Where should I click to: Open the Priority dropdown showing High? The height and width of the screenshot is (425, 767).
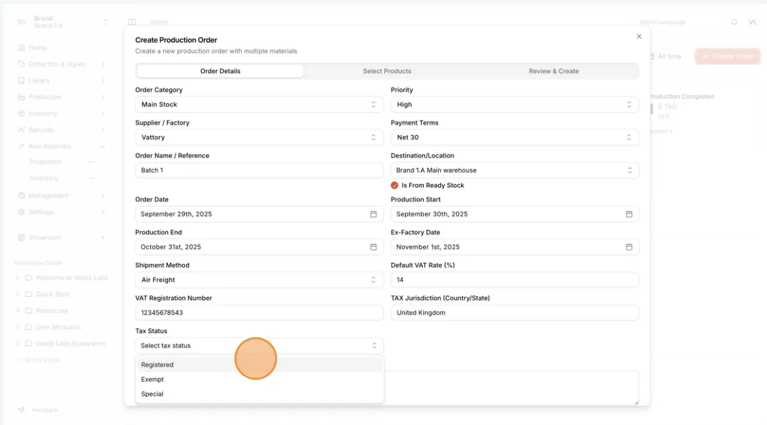(515, 105)
